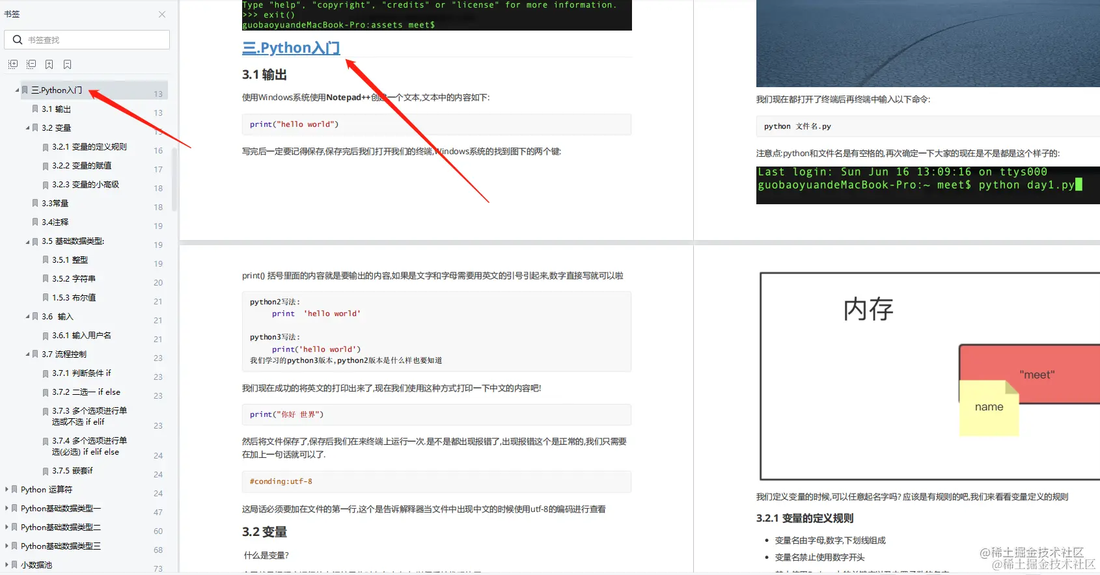Jump to 3.7.2 二选一 if else
The width and height of the screenshot is (1100, 575).
pos(86,392)
